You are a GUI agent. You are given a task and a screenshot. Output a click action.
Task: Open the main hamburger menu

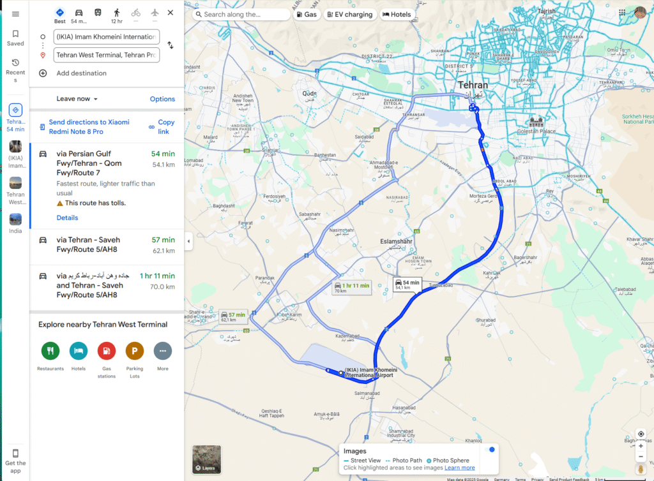[x=15, y=14]
